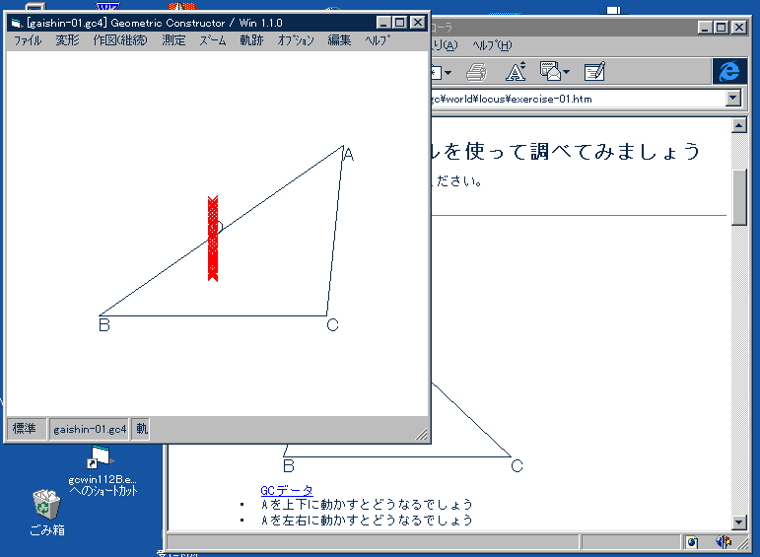Open the browser ヘルプ(H) menu

pyautogui.click(x=492, y=45)
